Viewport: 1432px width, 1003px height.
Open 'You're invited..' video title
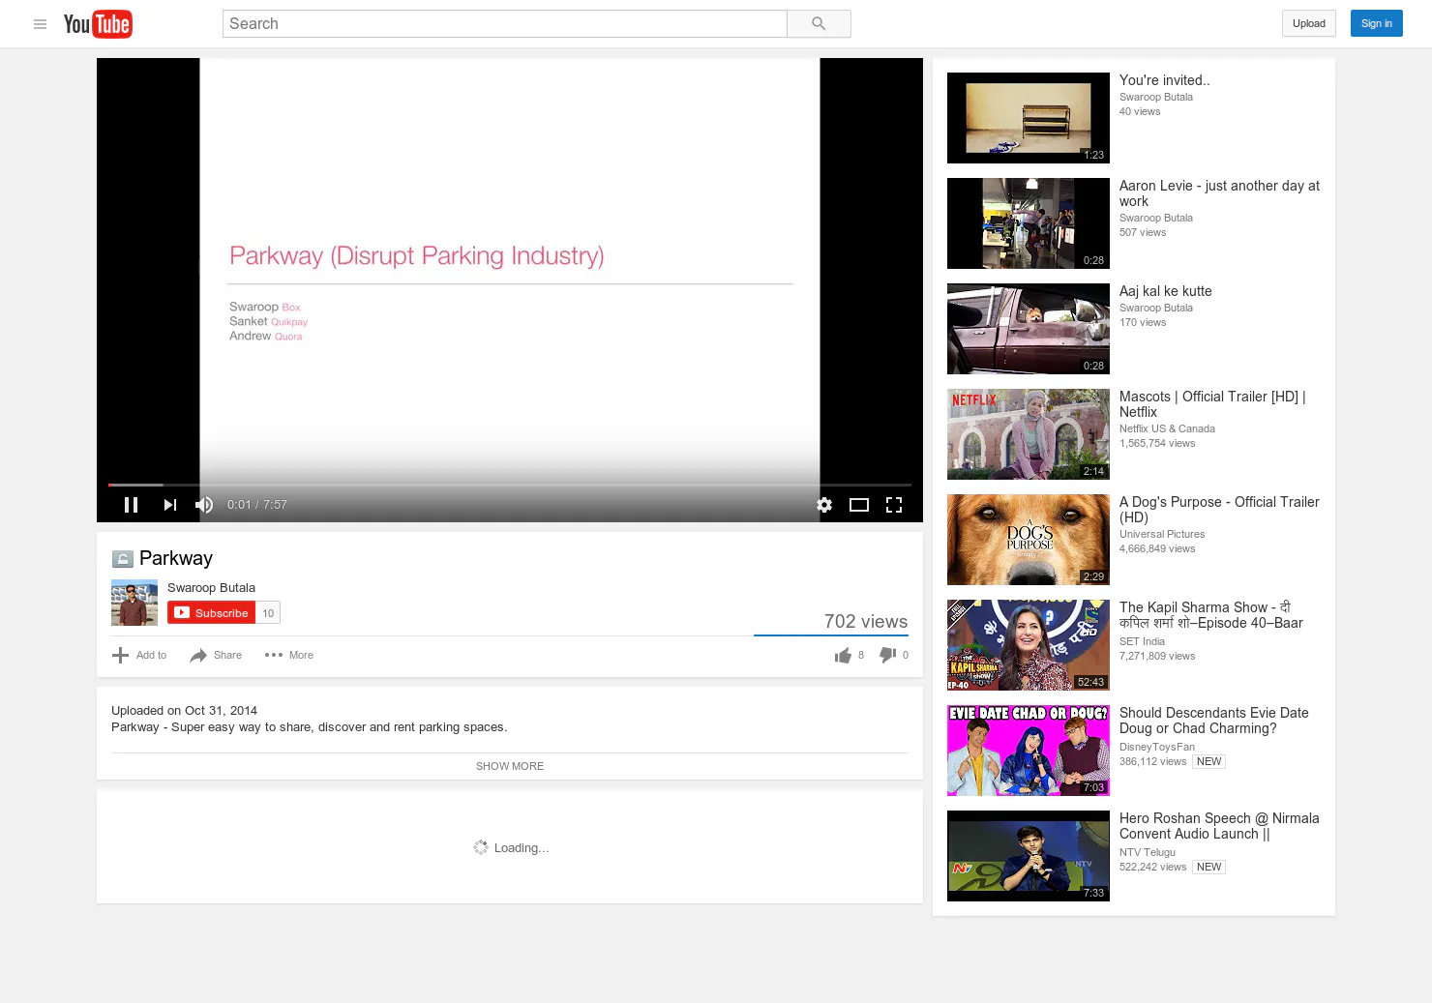pos(1164,80)
